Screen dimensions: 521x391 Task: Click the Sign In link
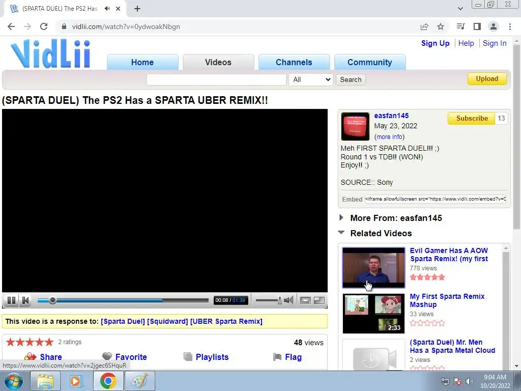495,43
